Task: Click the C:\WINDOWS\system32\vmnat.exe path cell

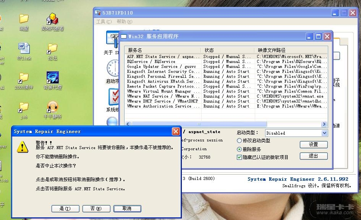Action: point(290,96)
